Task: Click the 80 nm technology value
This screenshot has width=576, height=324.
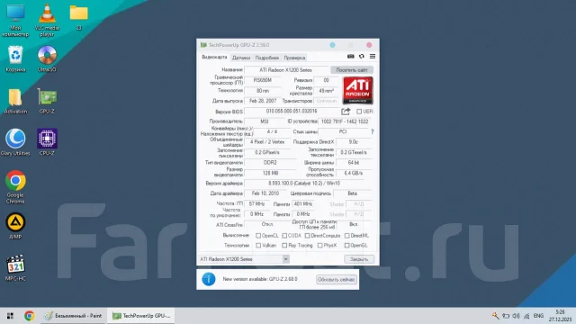Action: coord(263,90)
